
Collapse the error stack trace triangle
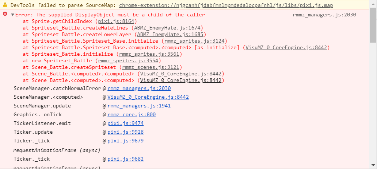coord(12,15)
